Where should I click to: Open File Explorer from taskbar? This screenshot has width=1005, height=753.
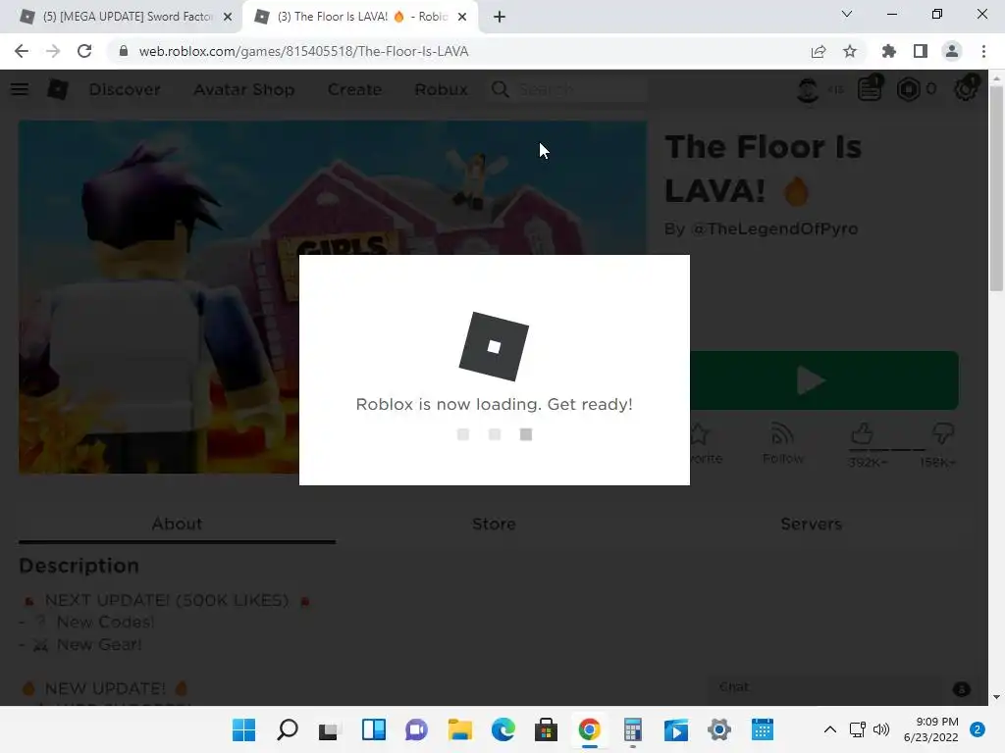(x=459, y=729)
